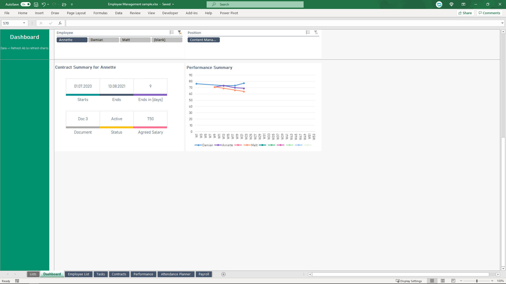Switch to Employee List sheet tab

[79, 274]
